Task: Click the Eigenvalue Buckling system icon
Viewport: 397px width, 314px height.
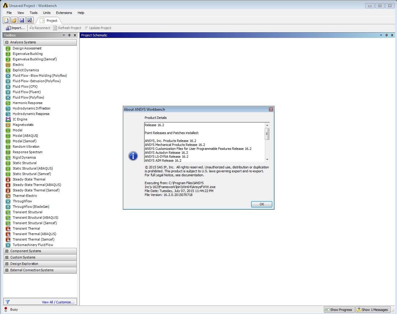Action: pos(8,54)
